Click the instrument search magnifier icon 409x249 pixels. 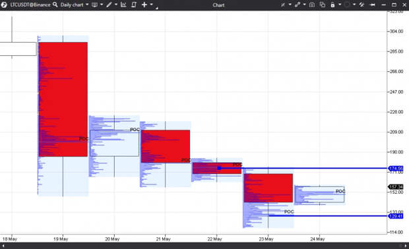(x=55, y=5)
